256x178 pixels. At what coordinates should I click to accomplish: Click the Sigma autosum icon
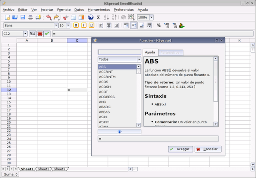tap(98, 17)
